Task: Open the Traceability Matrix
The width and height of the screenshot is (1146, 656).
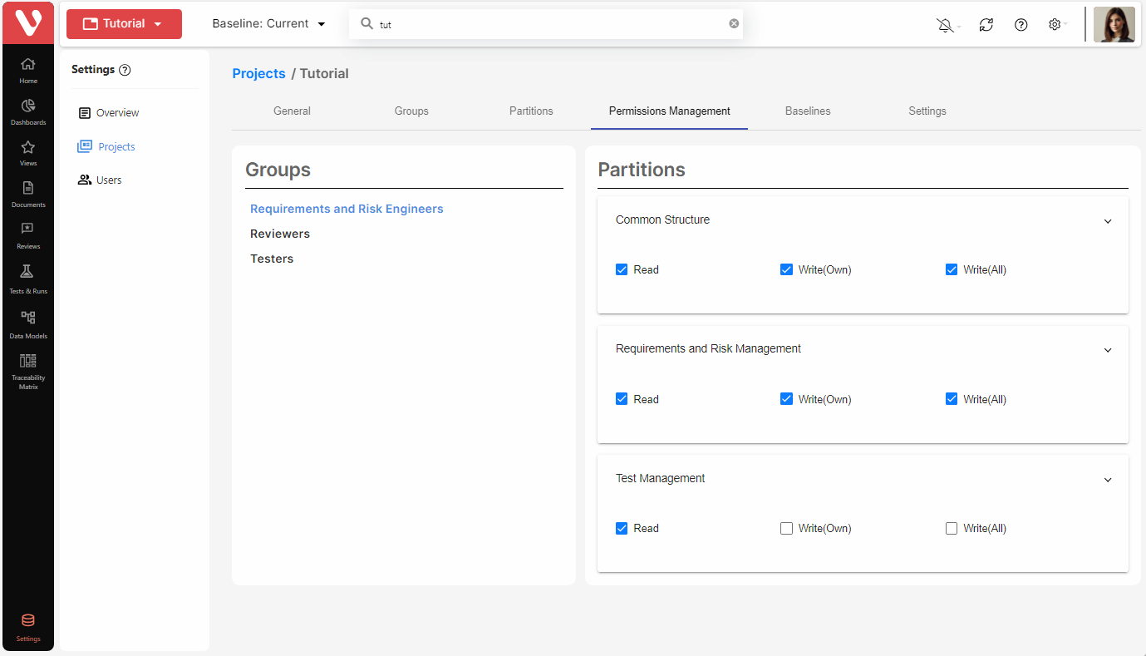Action: coord(27,369)
